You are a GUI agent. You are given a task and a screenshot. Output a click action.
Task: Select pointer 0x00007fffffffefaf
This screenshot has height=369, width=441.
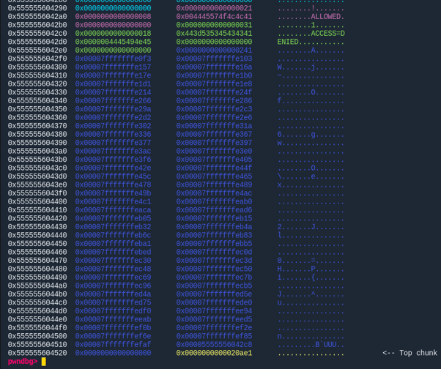point(113,345)
